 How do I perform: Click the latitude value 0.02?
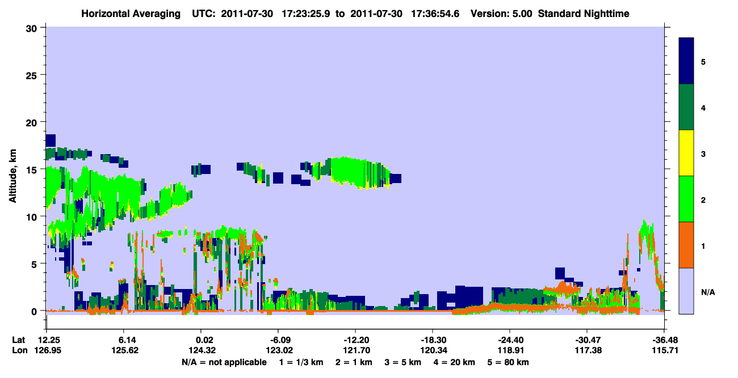pyautogui.click(x=202, y=339)
